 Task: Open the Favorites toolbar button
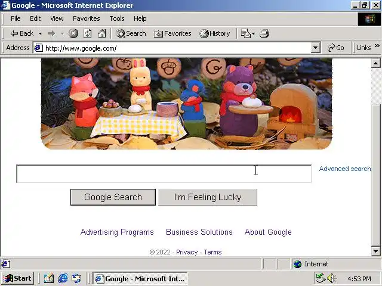click(172, 33)
